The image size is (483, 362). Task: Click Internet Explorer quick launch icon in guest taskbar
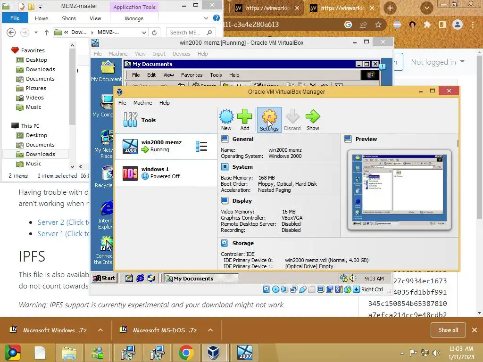tap(140, 278)
